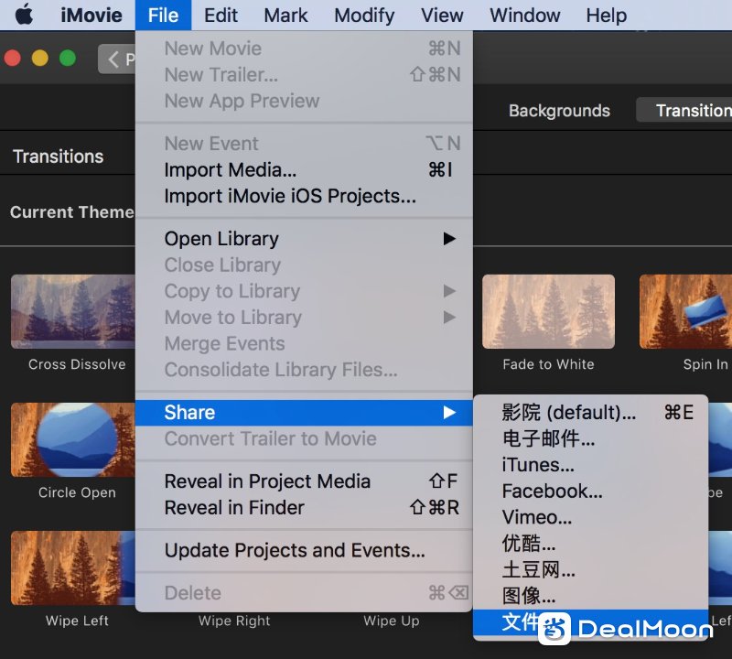This screenshot has height=659, width=732.
Task: Select the Spin In transition thumbnail
Action: [685, 311]
